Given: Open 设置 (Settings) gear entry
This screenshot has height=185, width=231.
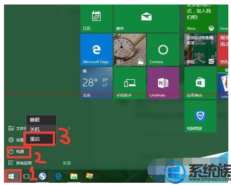Looking at the screenshot, I should (x=16, y=140).
